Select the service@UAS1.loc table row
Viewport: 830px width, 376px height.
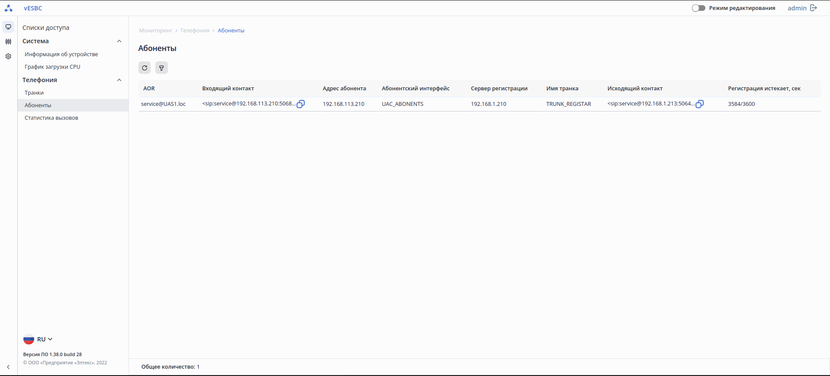164,104
